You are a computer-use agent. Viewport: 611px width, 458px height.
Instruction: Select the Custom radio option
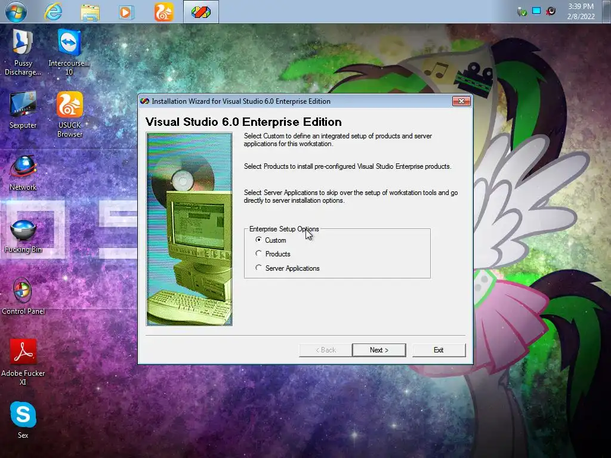tap(271, 240)
